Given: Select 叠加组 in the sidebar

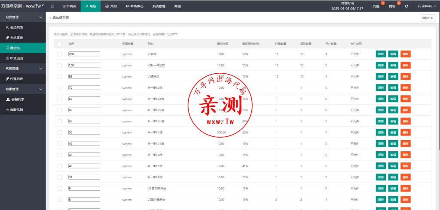Looking at the screenshot, I should 23,48.
